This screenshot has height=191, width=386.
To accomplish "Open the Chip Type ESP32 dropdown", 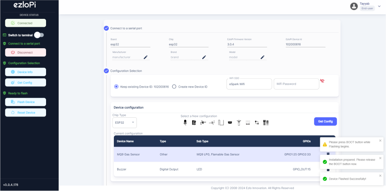I will [125, 122].
